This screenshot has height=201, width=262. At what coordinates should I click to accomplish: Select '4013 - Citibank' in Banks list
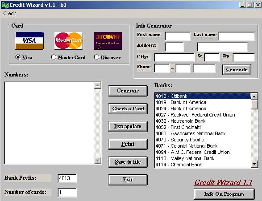pos(203,96)
